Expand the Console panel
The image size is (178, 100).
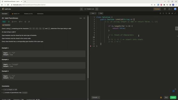click(x=96, y=97)
